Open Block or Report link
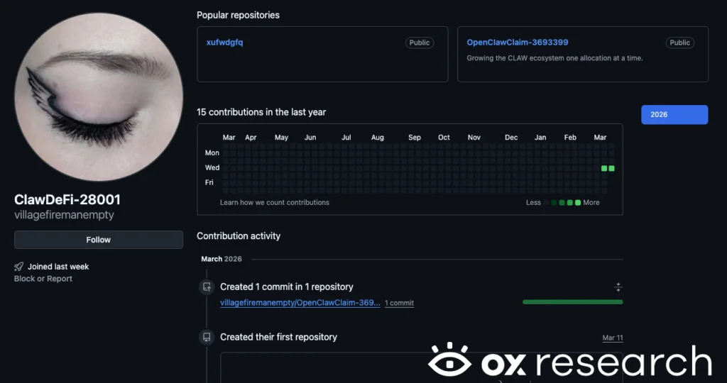The width and height of the screenshot is (727, 383). point(43,278)
